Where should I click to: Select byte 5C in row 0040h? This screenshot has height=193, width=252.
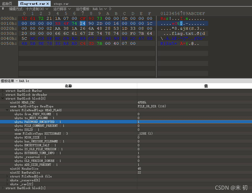[x=24, y=39]
